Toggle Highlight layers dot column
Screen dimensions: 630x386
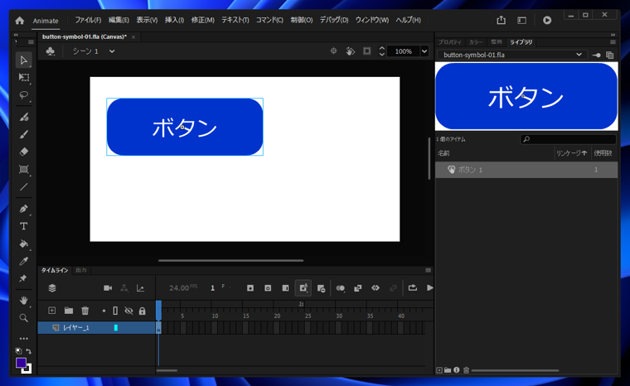[x=104, y=311]
